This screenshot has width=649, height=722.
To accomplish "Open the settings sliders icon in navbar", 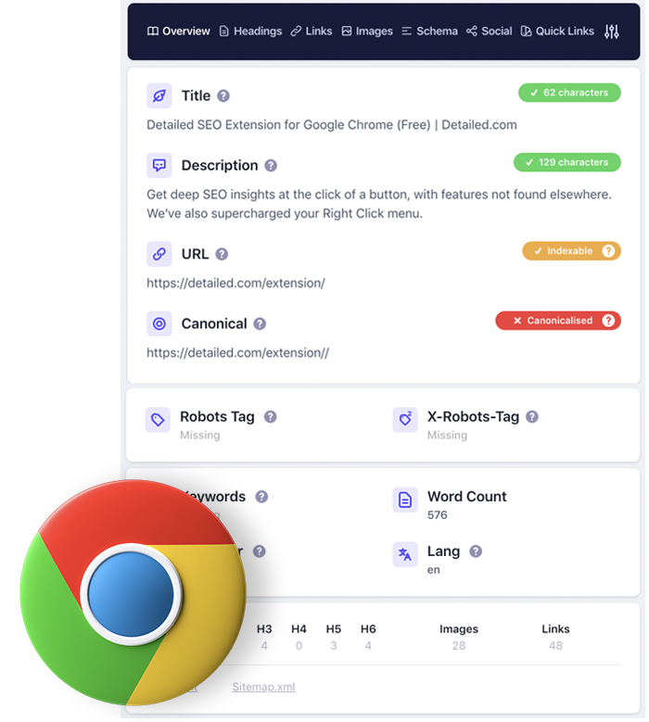I will click(611, 32).
